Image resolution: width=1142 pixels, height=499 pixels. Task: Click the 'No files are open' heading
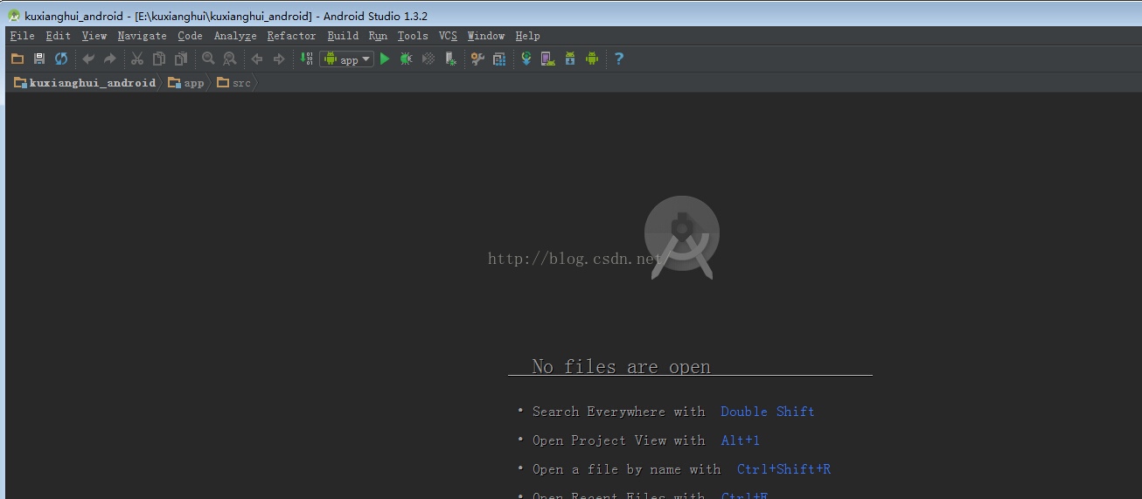(621, 367)
